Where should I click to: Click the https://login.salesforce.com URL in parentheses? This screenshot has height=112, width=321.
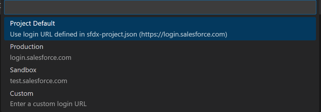pyautogui.click(x=183, y=34)
